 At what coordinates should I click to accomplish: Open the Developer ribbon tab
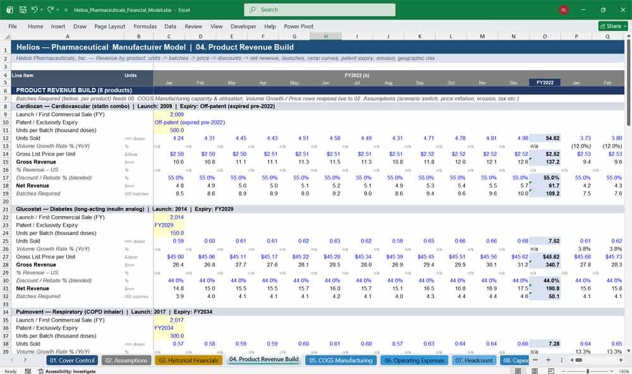(x=243, y=26)
